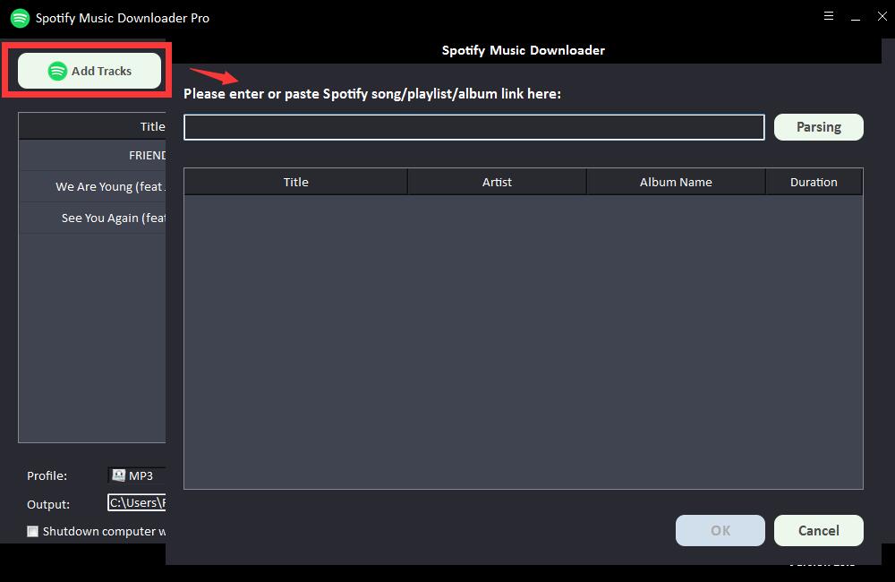Open the Profile MP3 dropdown
Image resolution: width=895 pixels, height=582 pixels.
(139, 475)
